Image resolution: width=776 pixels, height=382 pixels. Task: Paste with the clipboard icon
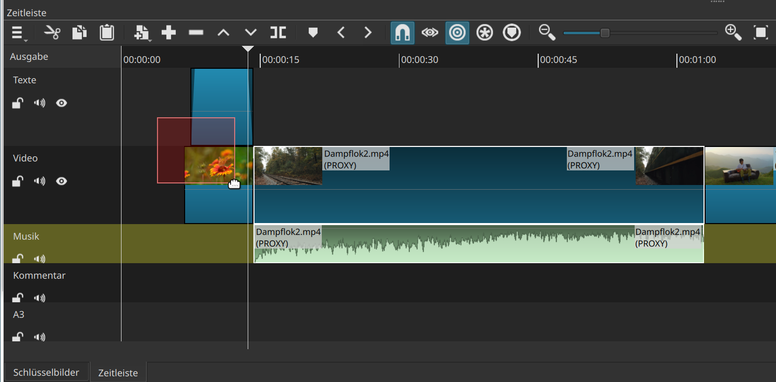(107, 33)
